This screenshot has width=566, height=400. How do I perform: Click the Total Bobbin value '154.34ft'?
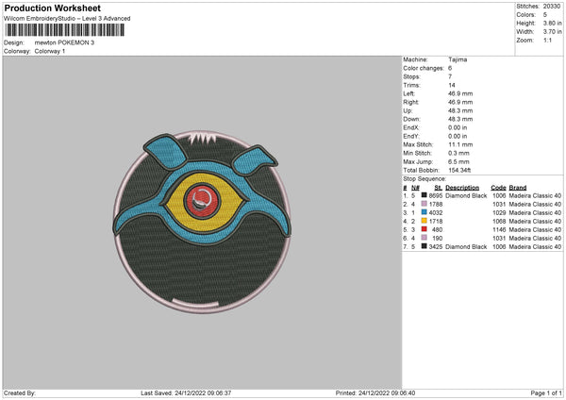(459, 170)
